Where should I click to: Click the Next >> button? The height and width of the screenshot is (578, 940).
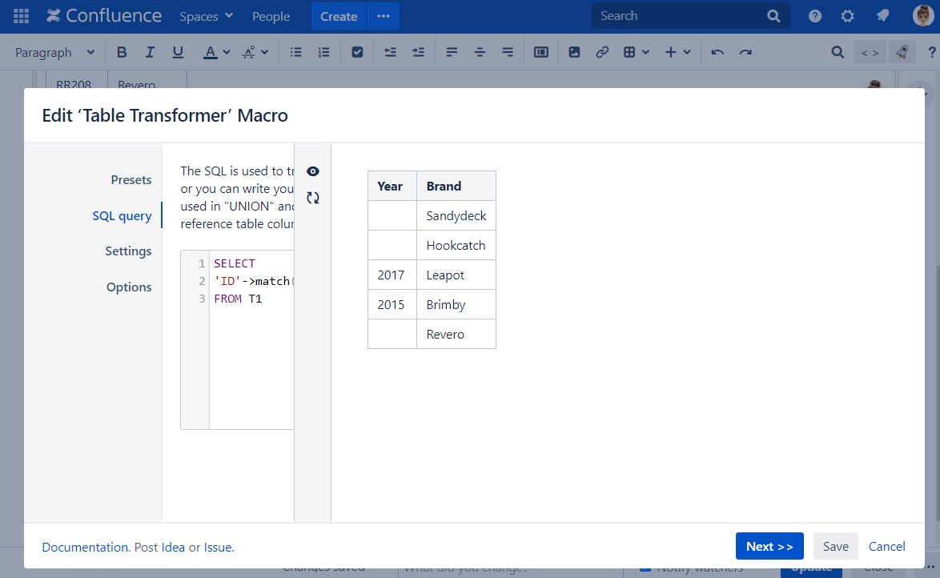(769, 546)
